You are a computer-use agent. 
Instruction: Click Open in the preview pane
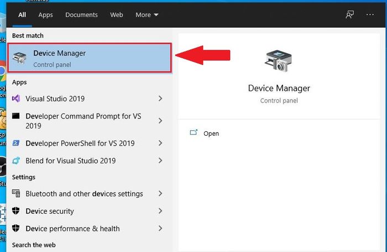tap(211, 133)
